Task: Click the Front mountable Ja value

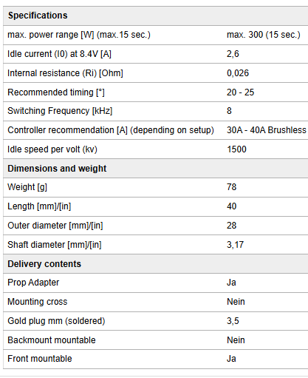Action: point(231,359)
